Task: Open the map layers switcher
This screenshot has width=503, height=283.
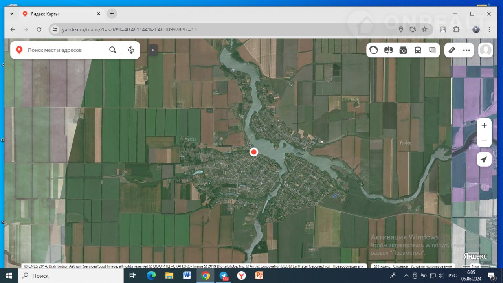Action: tap(433, 50)
